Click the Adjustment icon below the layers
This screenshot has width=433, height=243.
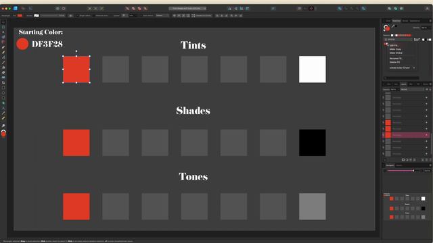[407, 160]
